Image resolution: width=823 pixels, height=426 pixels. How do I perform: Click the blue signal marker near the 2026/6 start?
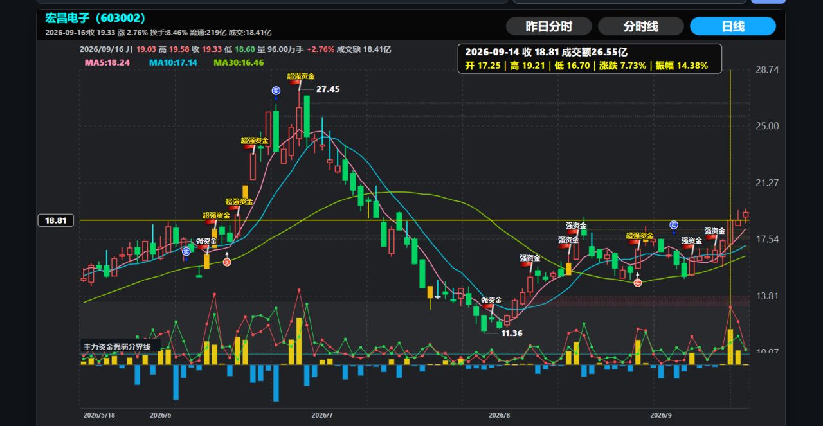(185, 251)
